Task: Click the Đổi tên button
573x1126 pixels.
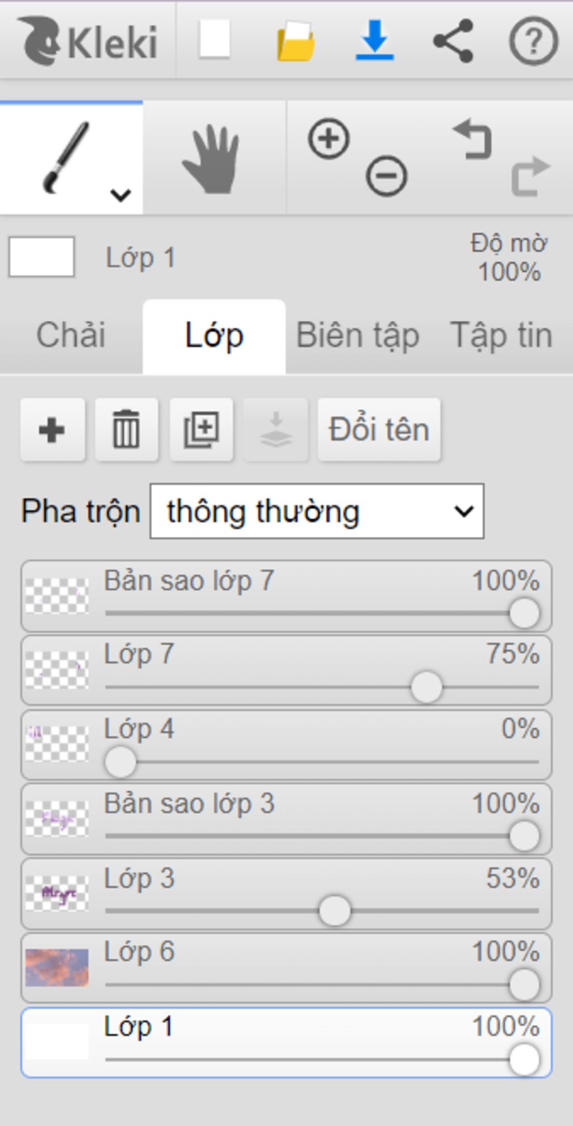Action: tap(379, 430)
